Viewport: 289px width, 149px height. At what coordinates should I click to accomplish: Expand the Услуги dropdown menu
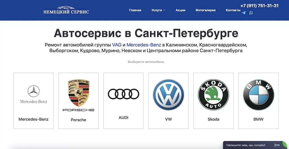tap(158, 10)
